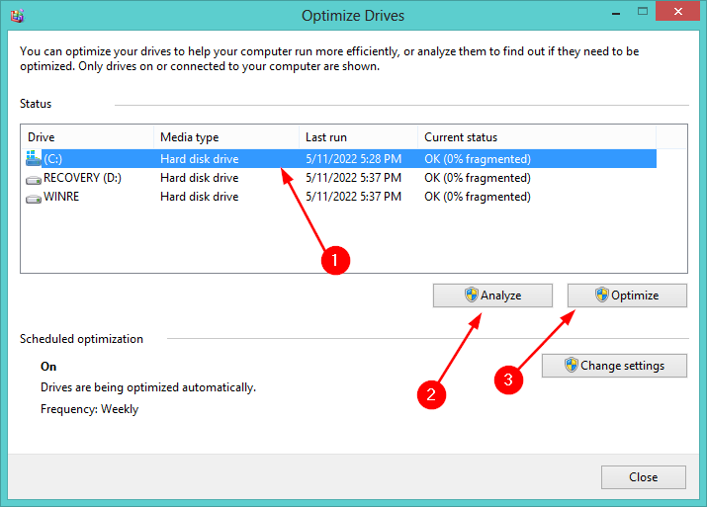This screenshot has height=507, width=707.
Task: Click the Windows (C:) drive icon
Action: click(34, 158)
